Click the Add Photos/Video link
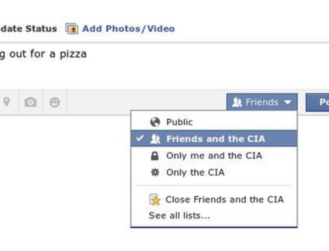This screenshot has height=251, width=329. pyautogui.click(x=128, y=29)
